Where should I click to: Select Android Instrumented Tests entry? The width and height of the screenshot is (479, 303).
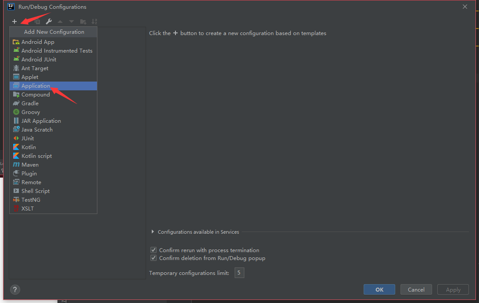coord(54,51)
